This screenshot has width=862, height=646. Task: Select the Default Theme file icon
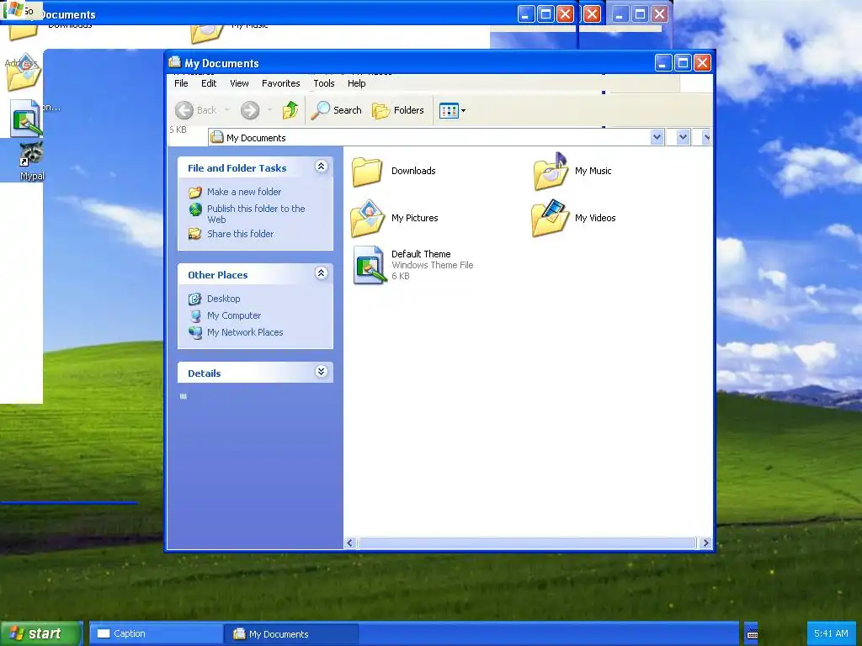(369, 265)
